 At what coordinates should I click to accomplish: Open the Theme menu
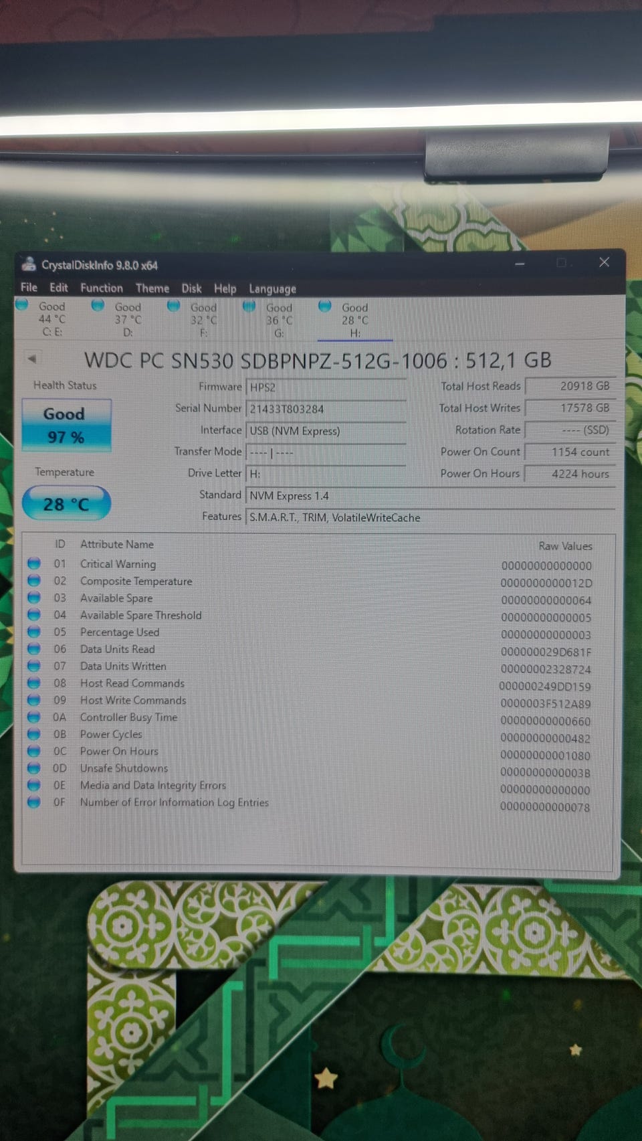(152, 288)
